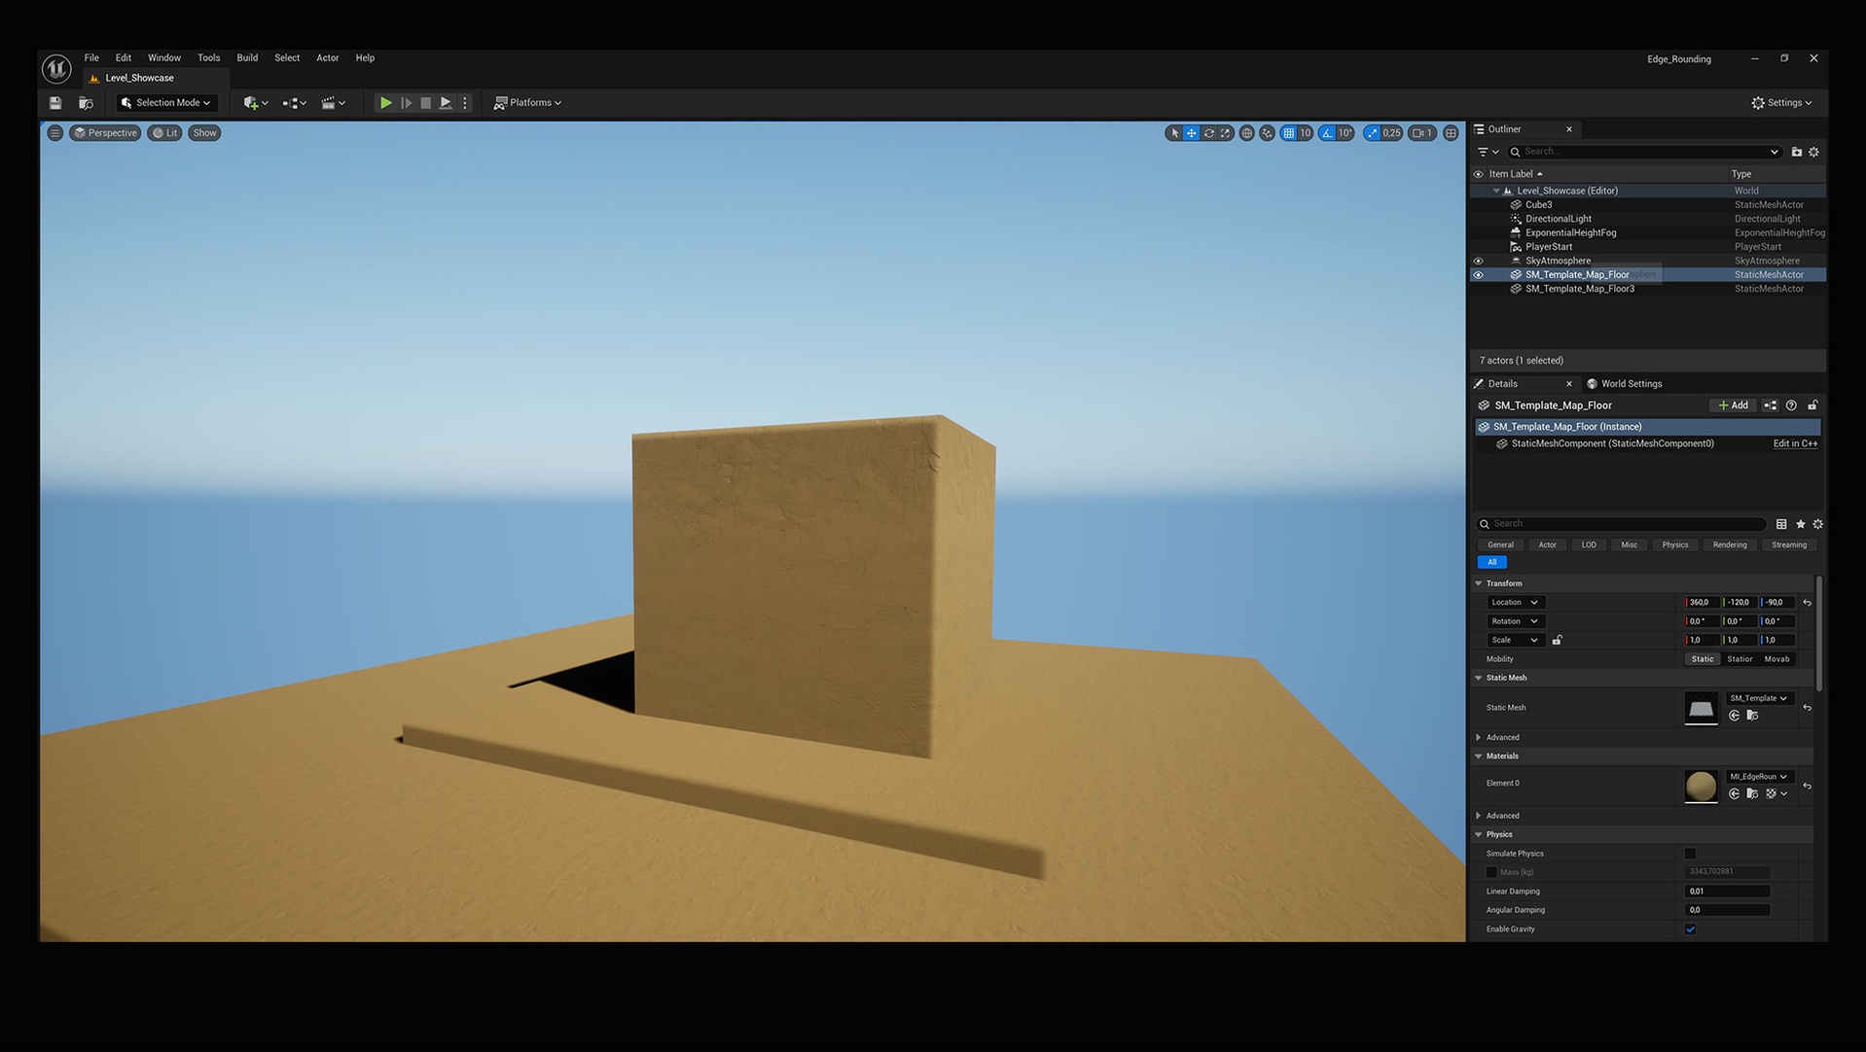
Task: Start Play in Editor with the green button
Action: tap(386, 103)
